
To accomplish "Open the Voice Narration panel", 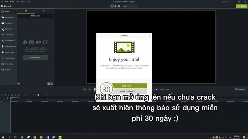I will [x=9, y=47].
